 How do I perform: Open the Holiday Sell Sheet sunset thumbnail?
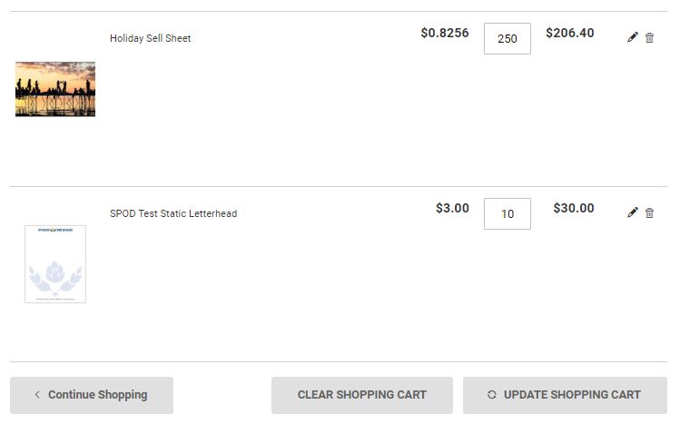55,89
